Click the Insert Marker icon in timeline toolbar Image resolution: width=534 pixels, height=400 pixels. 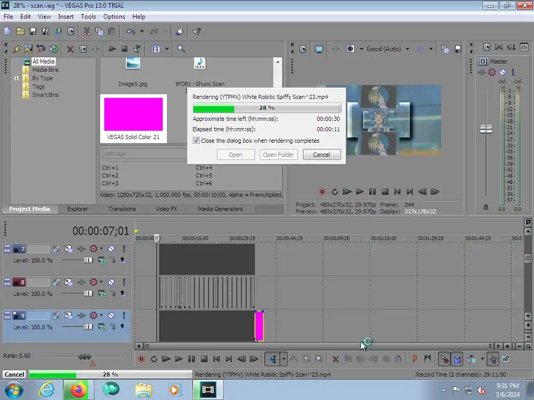click(415, 359)
